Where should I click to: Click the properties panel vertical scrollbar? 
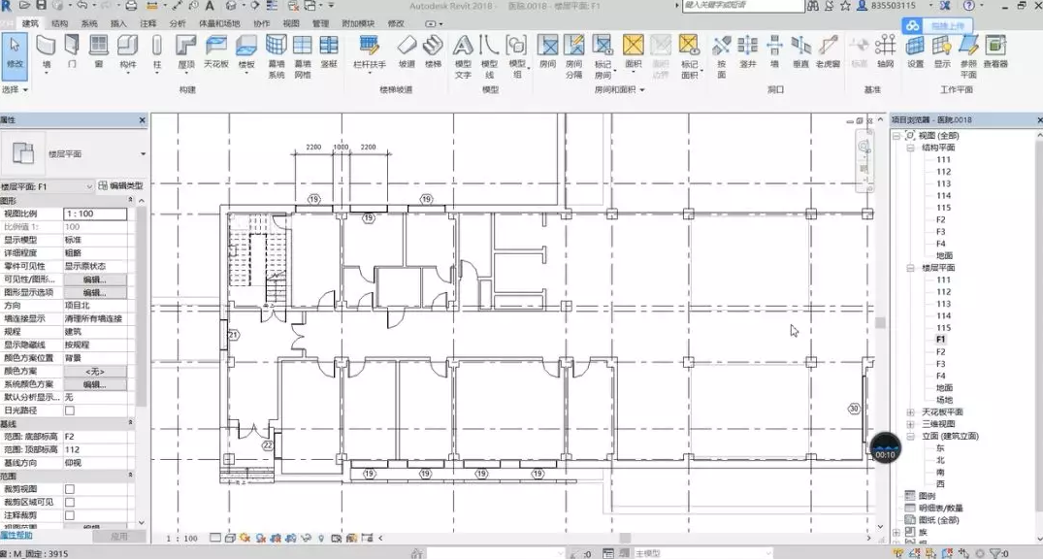pos(141,306)
